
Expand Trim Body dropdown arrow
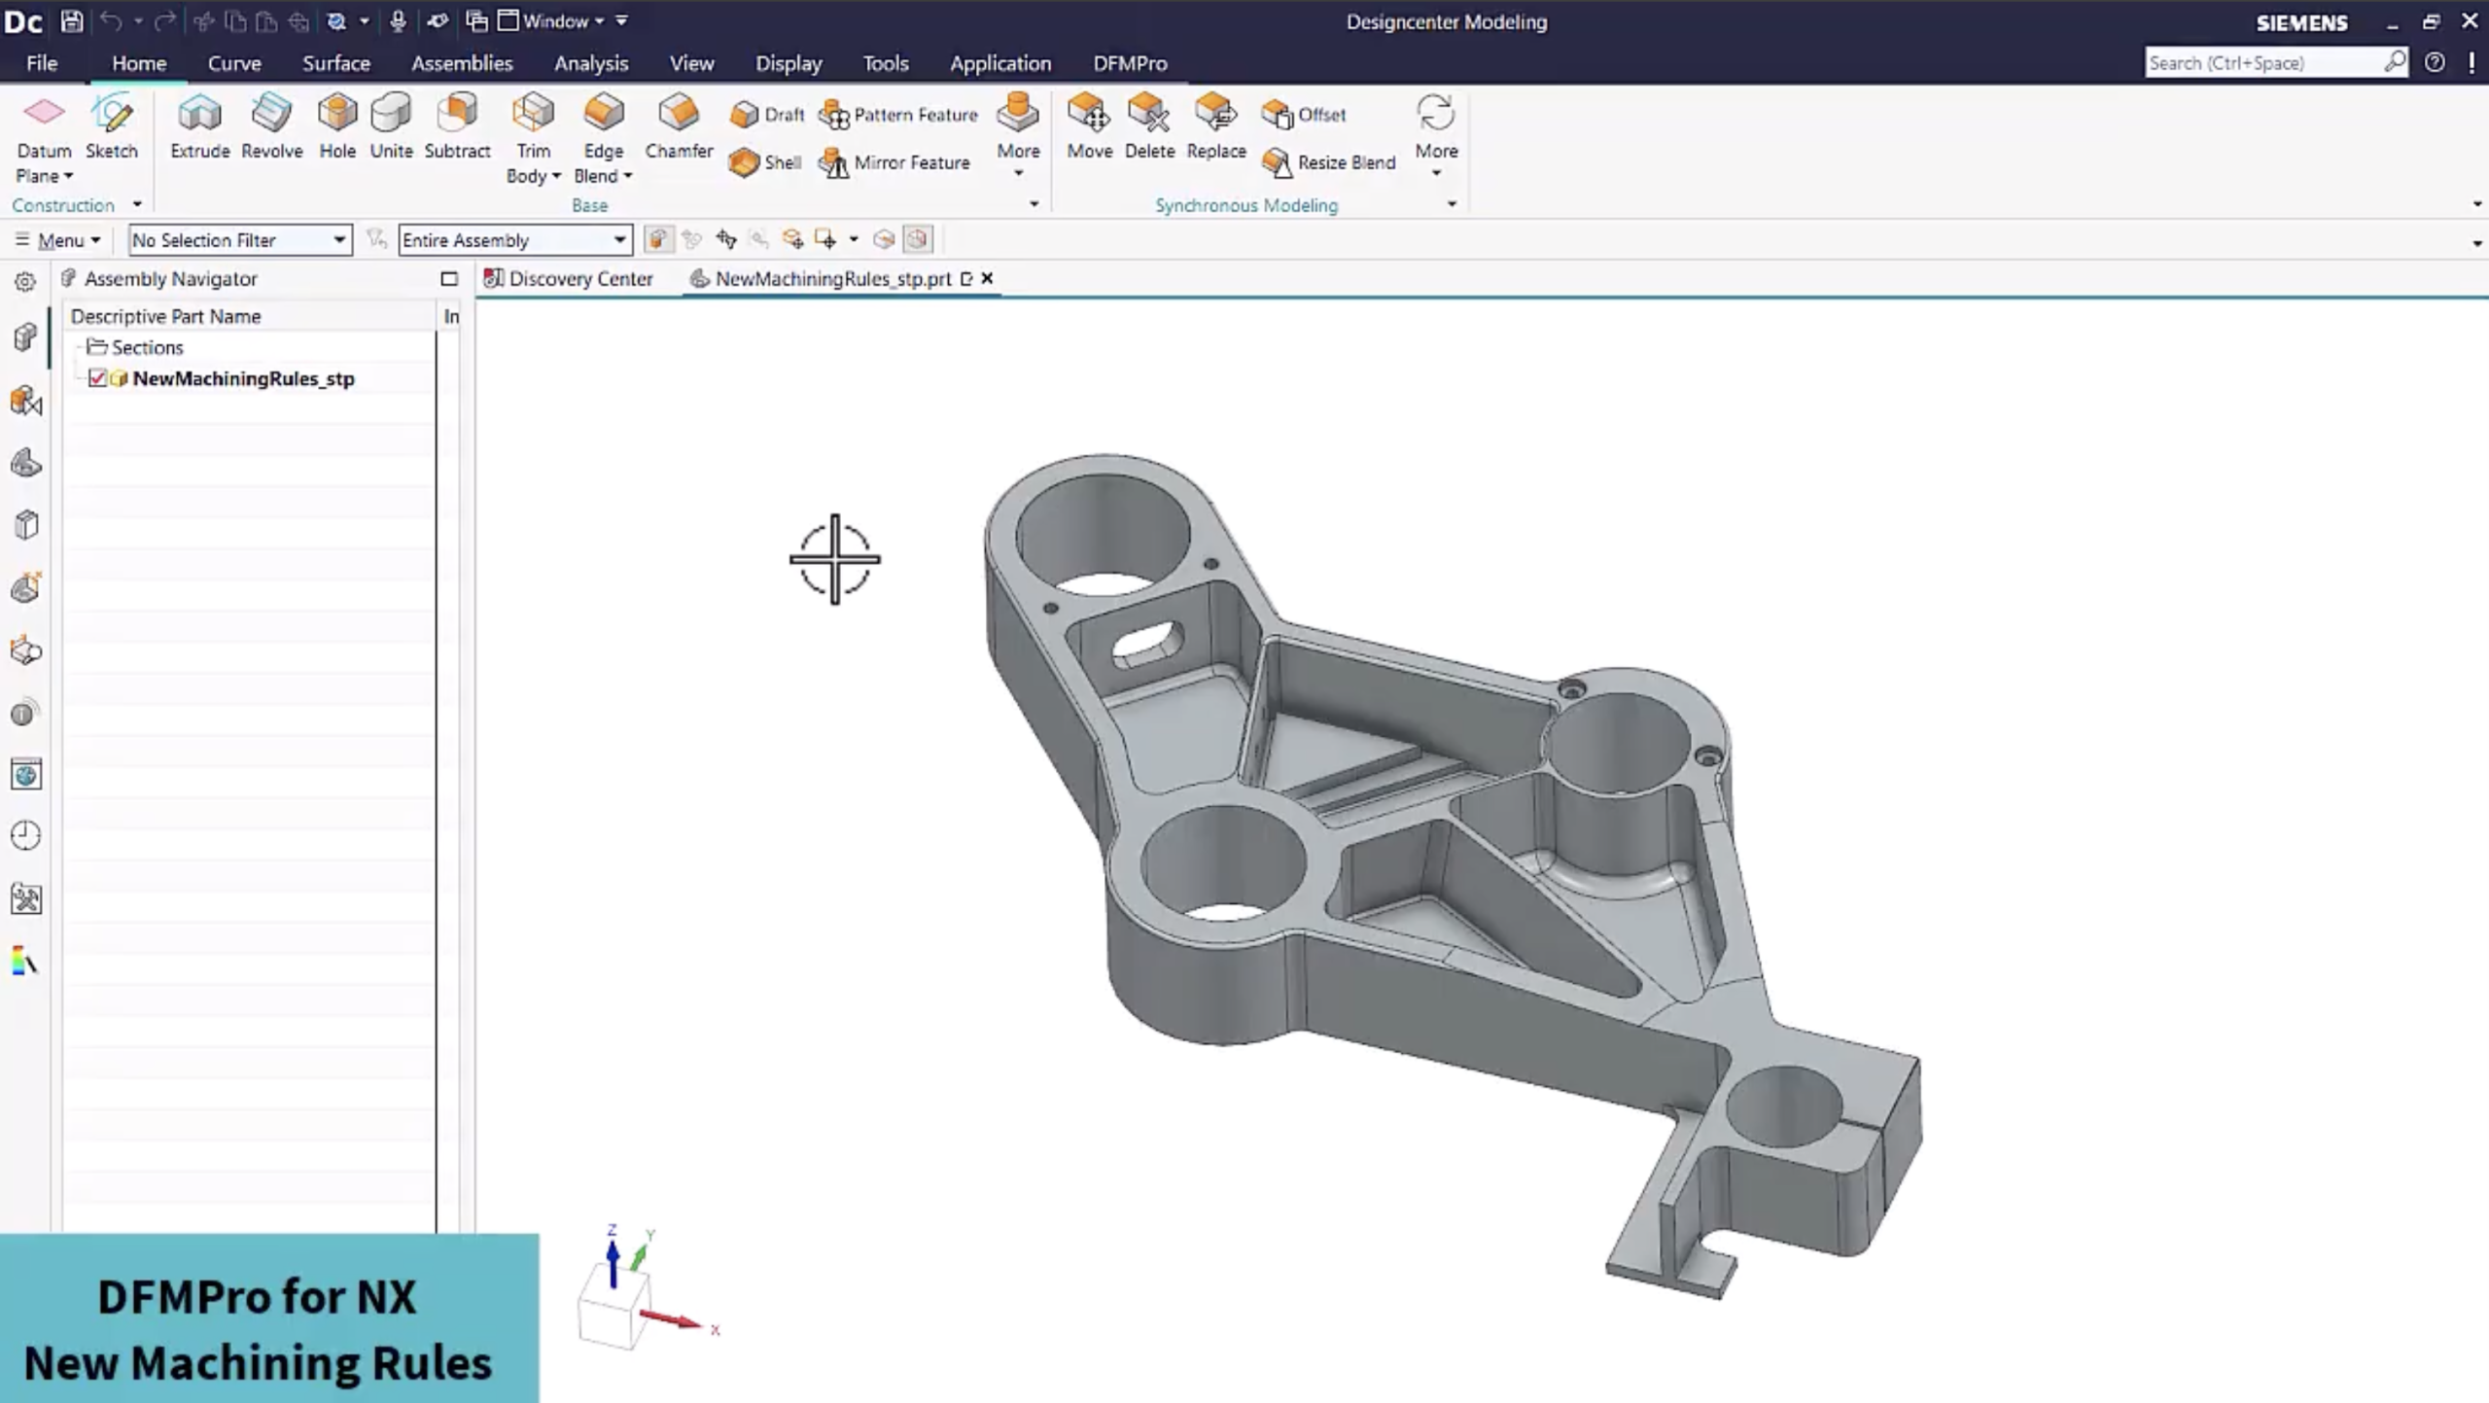(556, 176)
